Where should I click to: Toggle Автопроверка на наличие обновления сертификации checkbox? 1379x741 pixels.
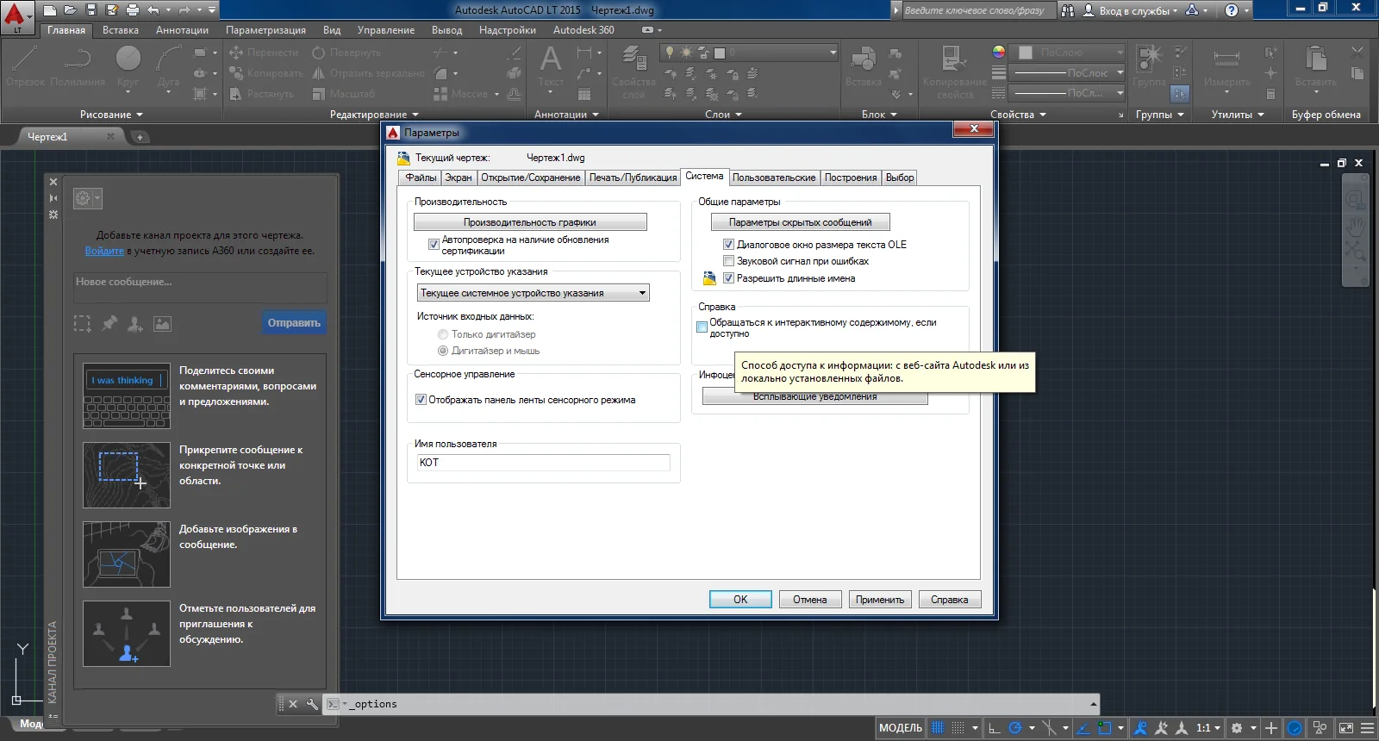[434, 245]
